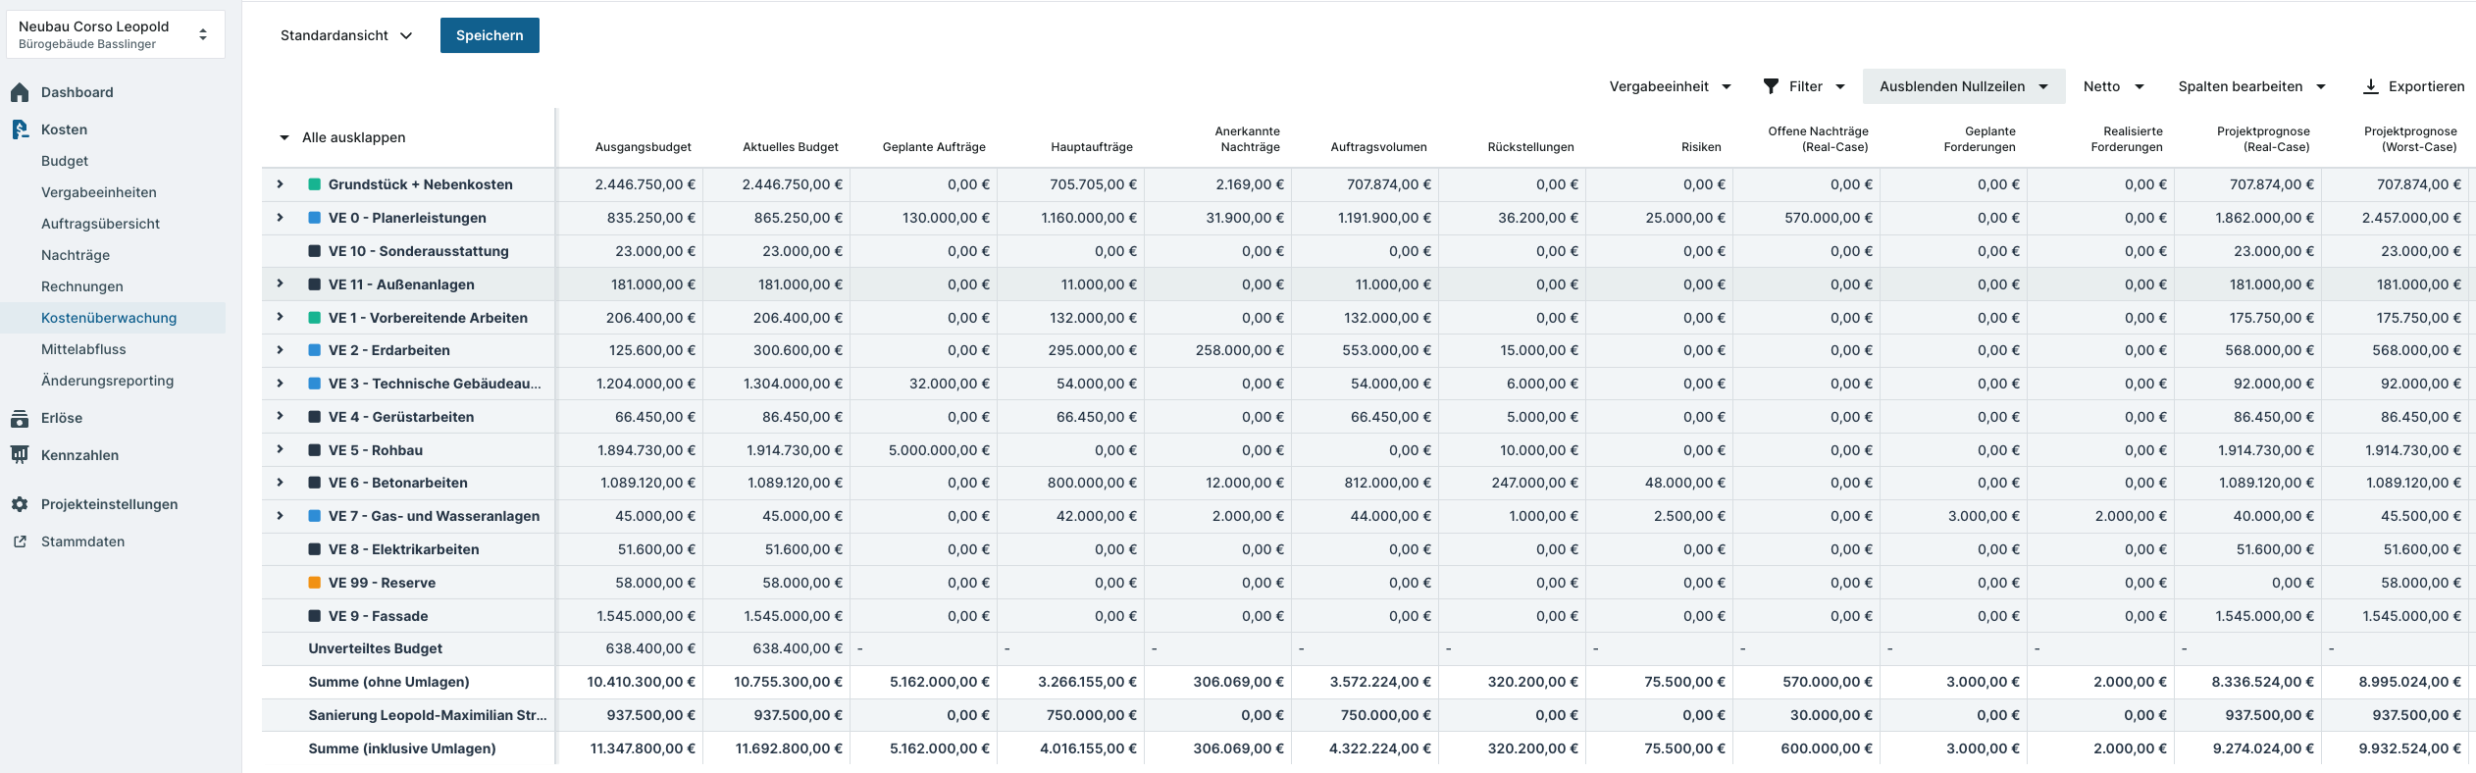2476x773 pixels.
Task: Click the Dashboard home icon
Action: coord(20,92)
